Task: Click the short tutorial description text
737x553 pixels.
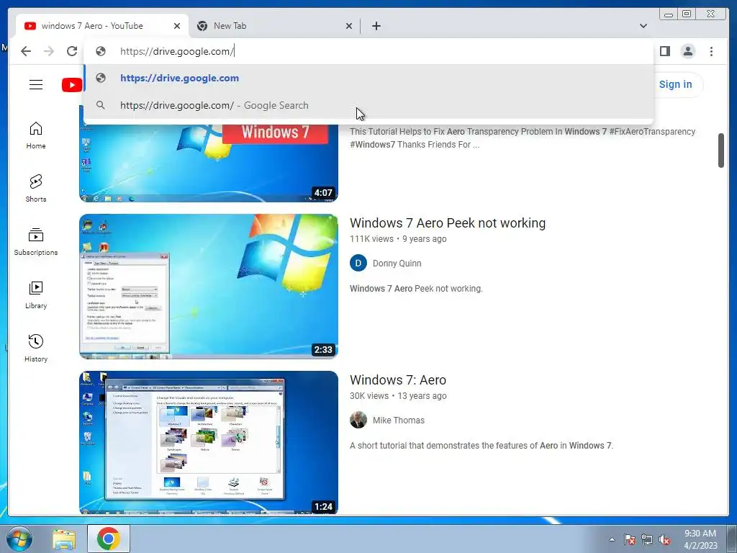Action: pyautogui.click(x=481, y=446)
